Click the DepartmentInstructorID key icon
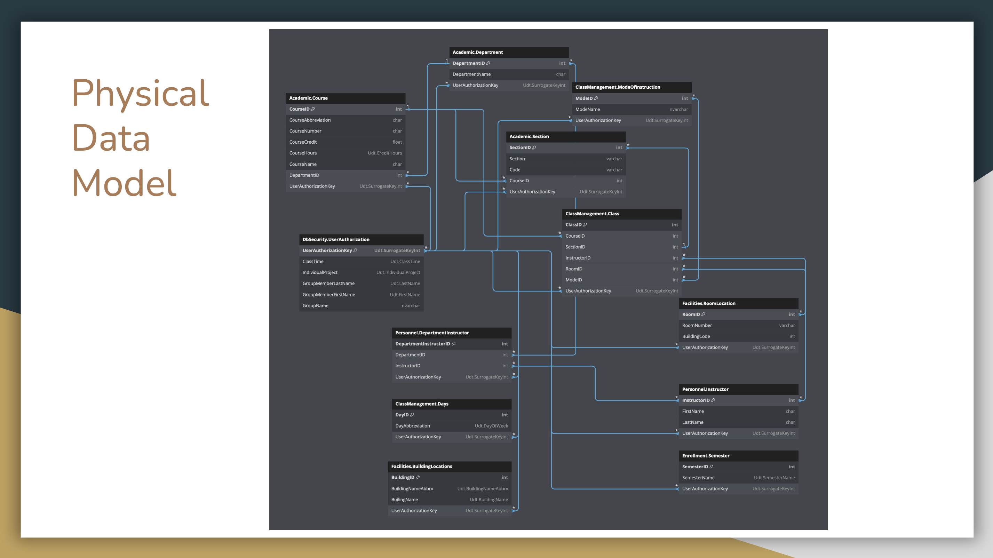This screenshot has width=993, height=558. (x=453, y=344)
